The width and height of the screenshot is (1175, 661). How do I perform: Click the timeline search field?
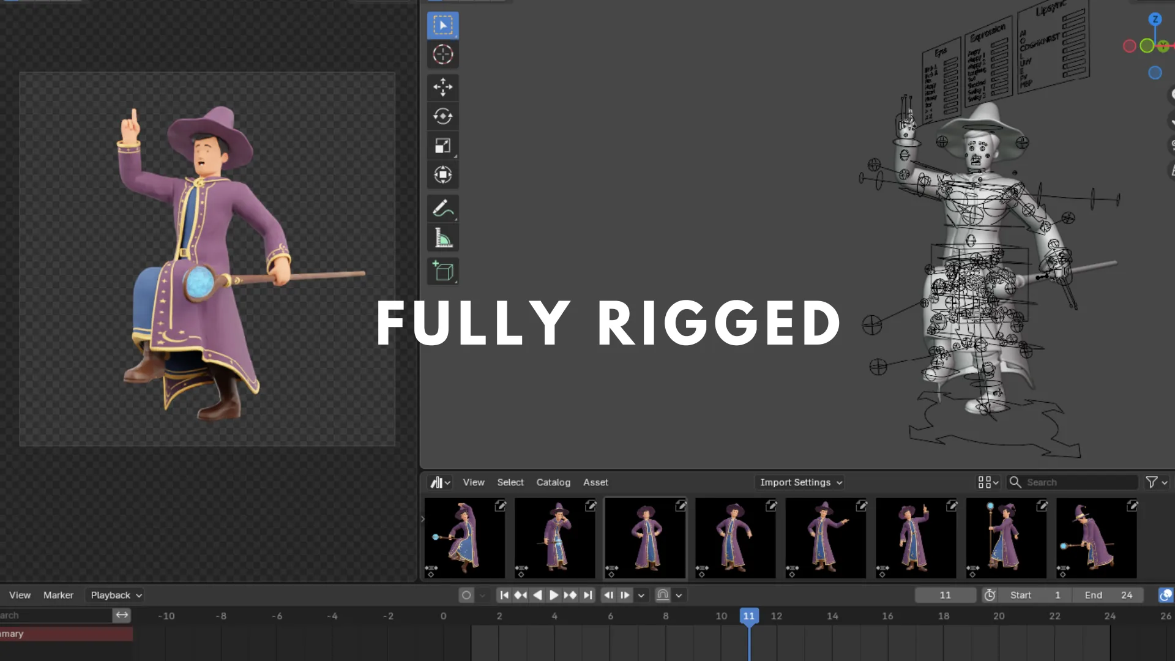(x=56, y=615)
